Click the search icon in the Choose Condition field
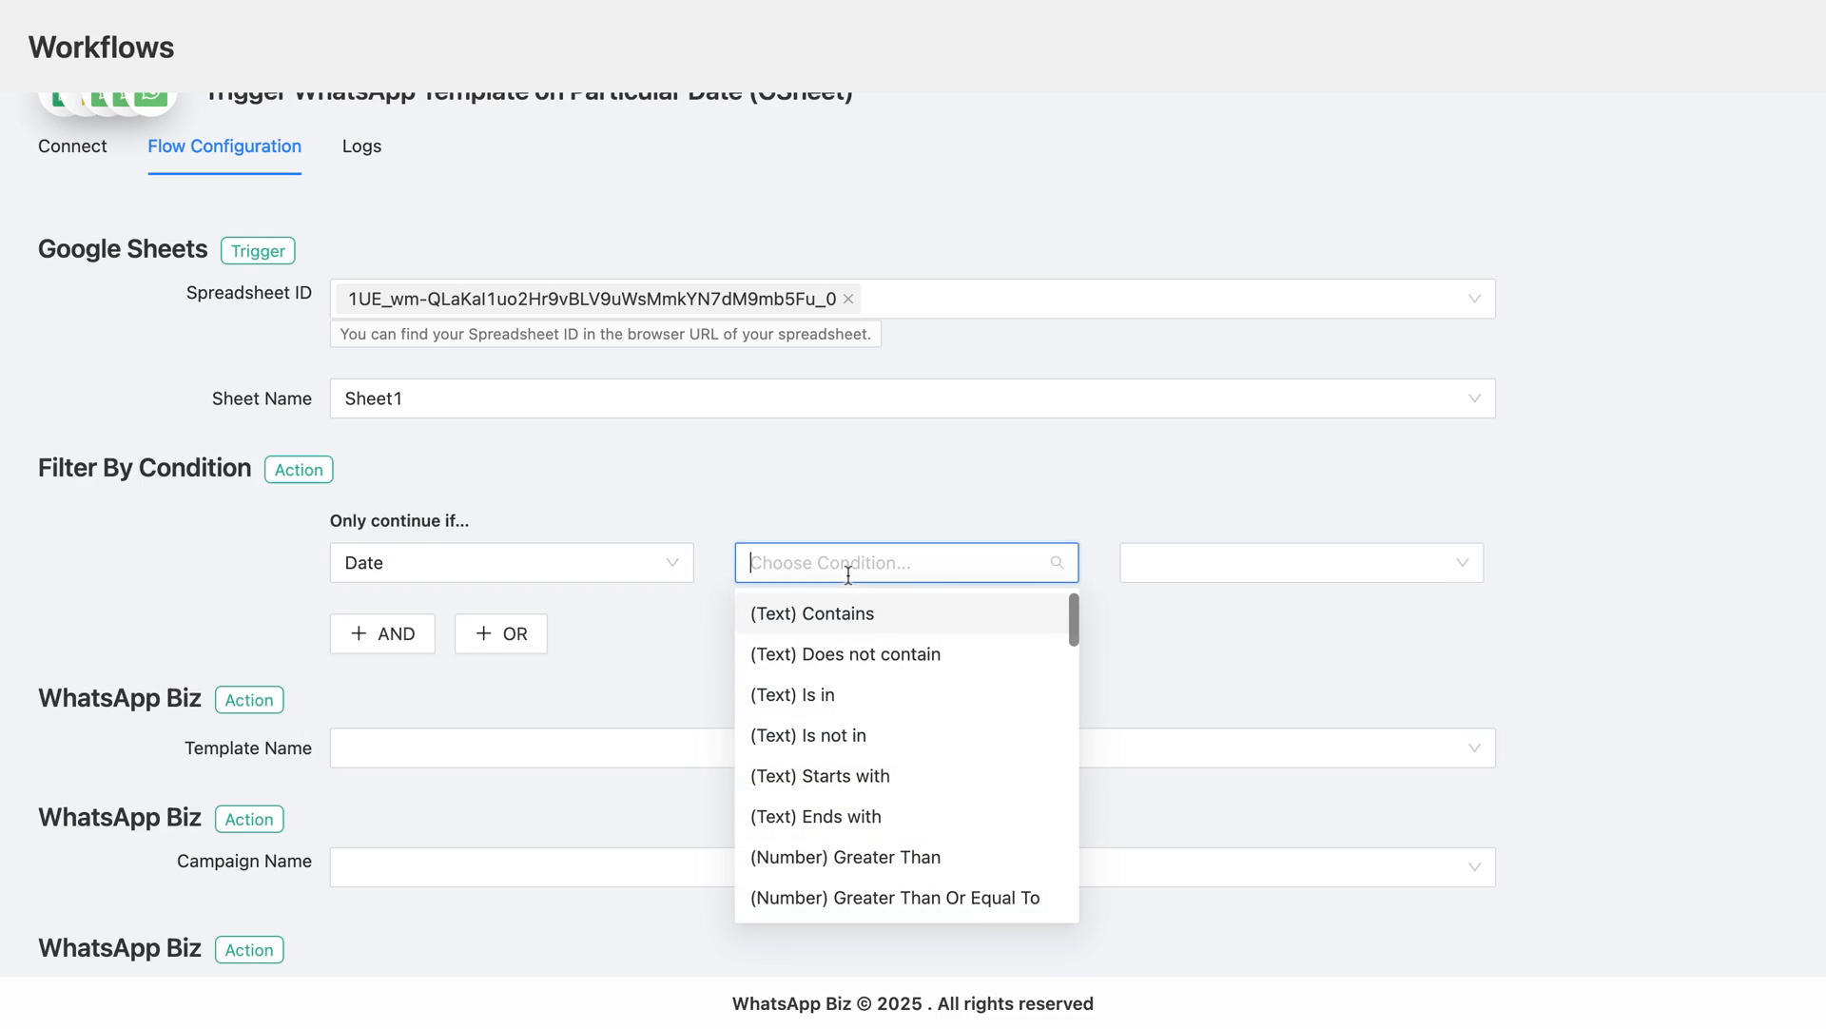 pos(1057,562)
